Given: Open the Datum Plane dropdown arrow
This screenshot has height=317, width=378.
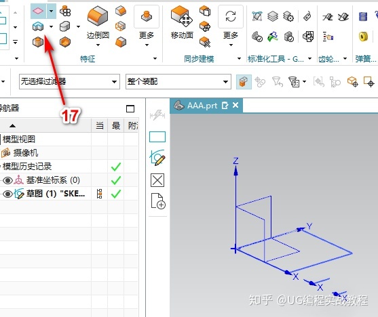Looking at the screenshot, I should 51,11.
